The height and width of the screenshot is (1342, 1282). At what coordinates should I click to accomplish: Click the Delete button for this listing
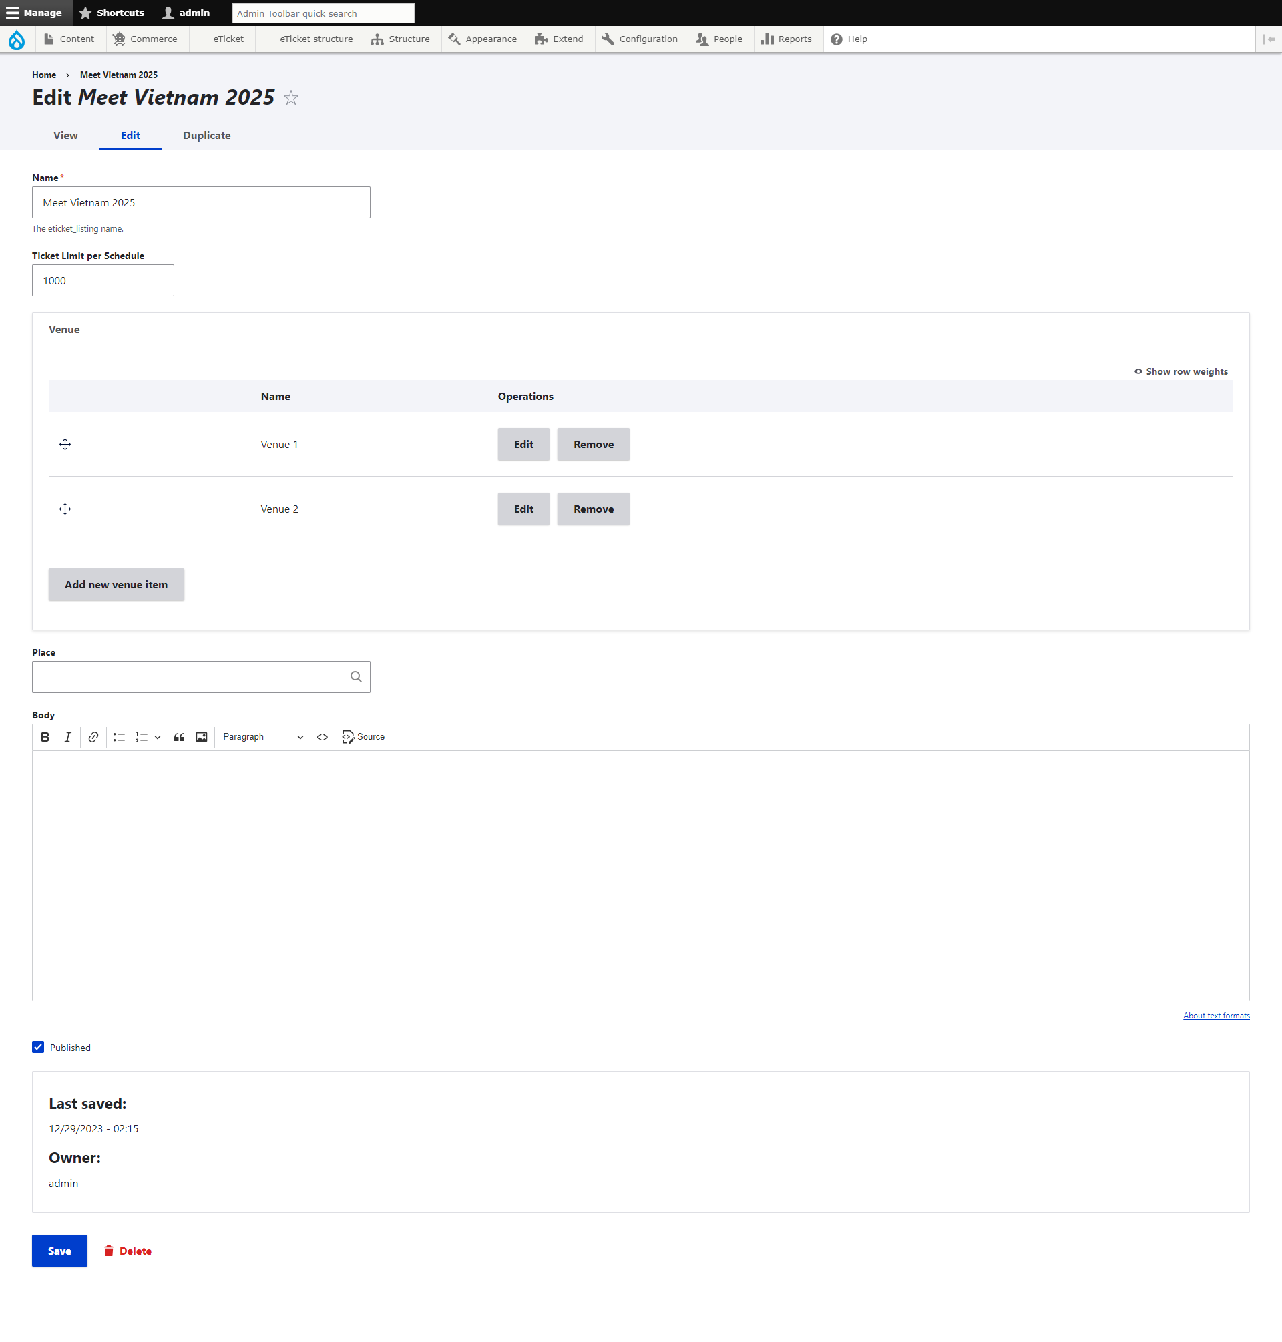coord(136,1250)
